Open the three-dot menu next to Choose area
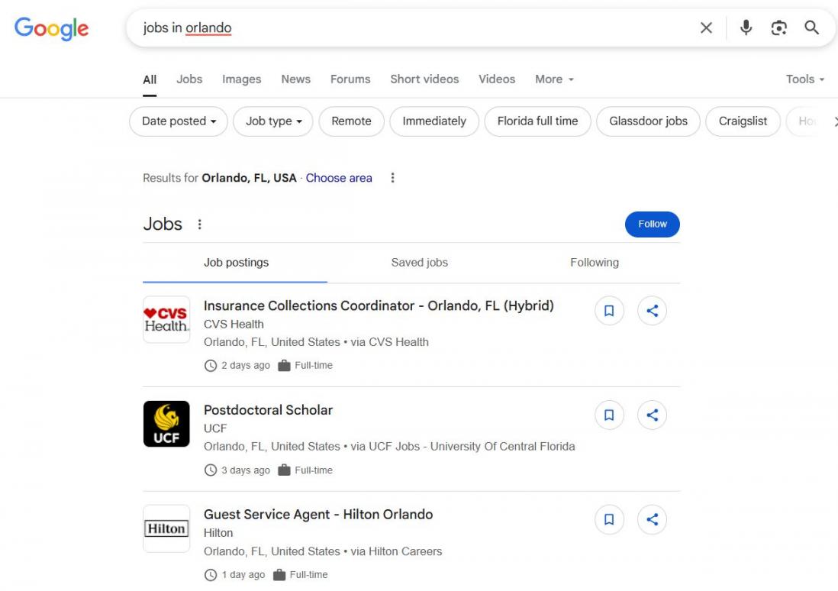Screen dimensions: 838x591 click(x=393, y=178)
